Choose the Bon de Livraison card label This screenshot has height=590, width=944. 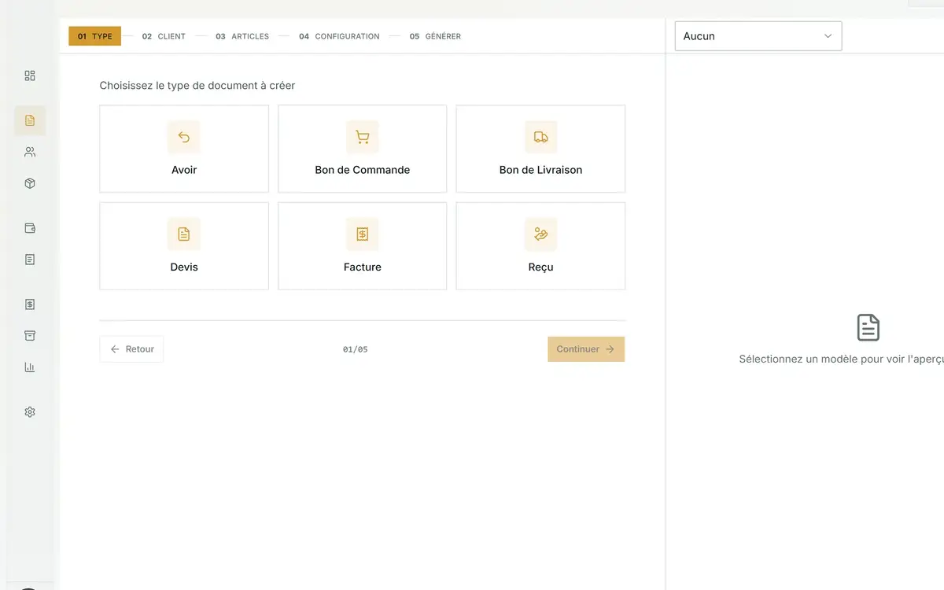click(x=541, y=170)
